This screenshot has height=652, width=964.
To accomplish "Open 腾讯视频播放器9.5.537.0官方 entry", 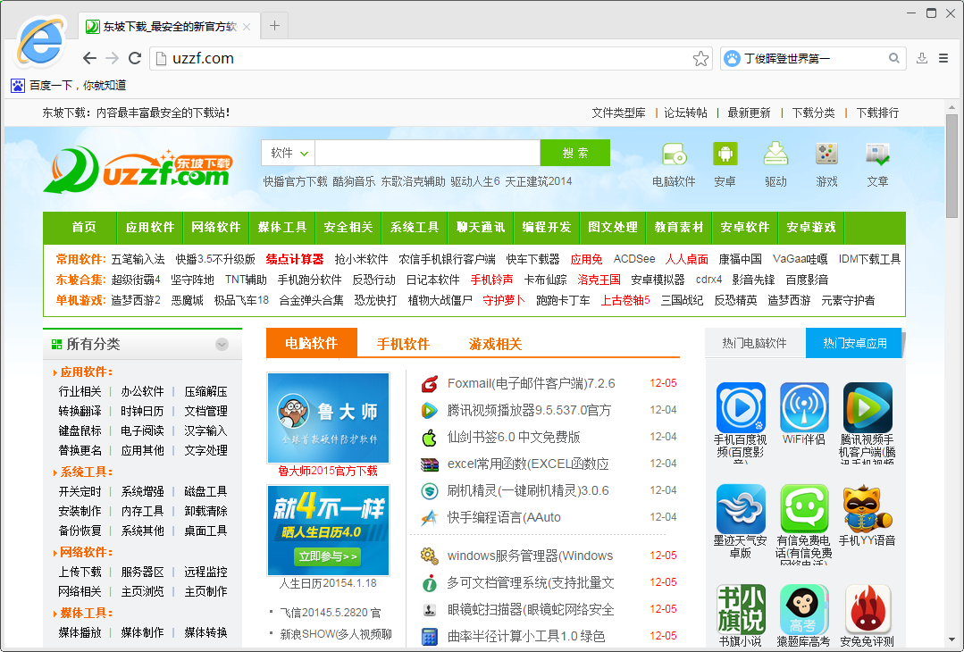I will 529,410.
